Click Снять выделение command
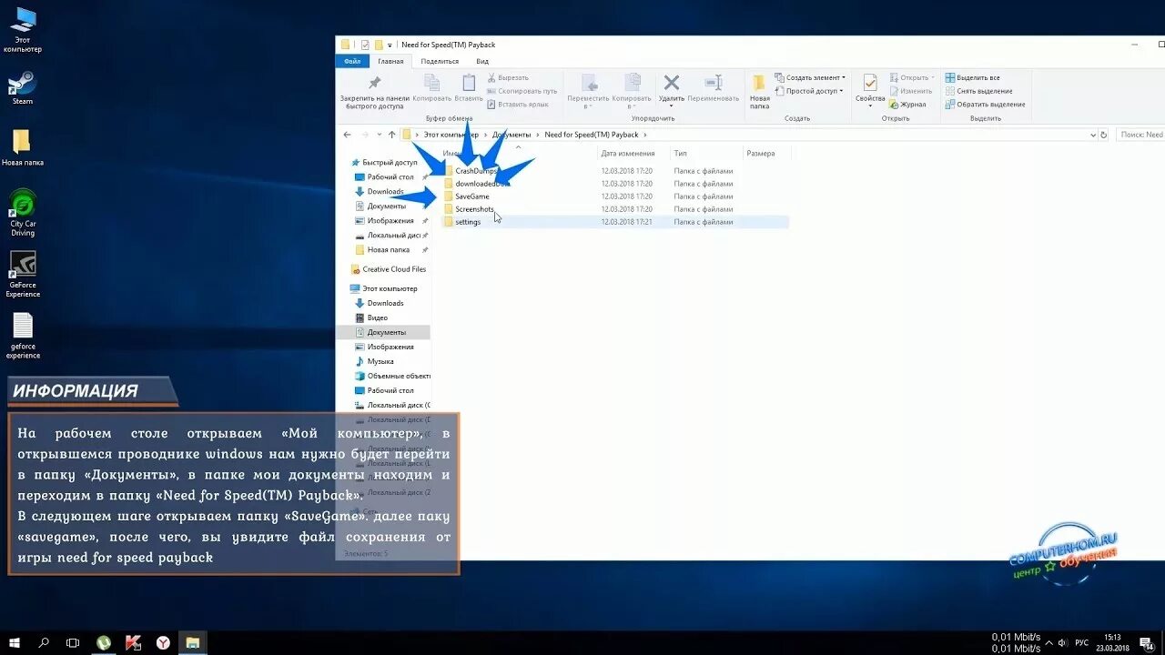Viewport: 1165px width, 655px height. pyautogui.click(x=978, y=91)
